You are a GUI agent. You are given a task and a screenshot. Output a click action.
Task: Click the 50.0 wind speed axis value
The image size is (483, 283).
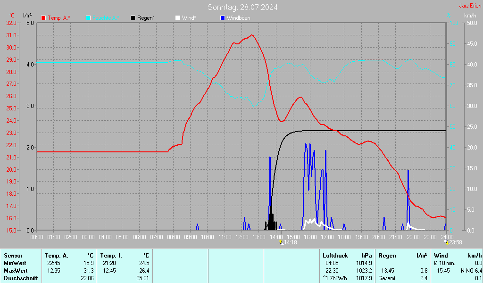[472, 23]
